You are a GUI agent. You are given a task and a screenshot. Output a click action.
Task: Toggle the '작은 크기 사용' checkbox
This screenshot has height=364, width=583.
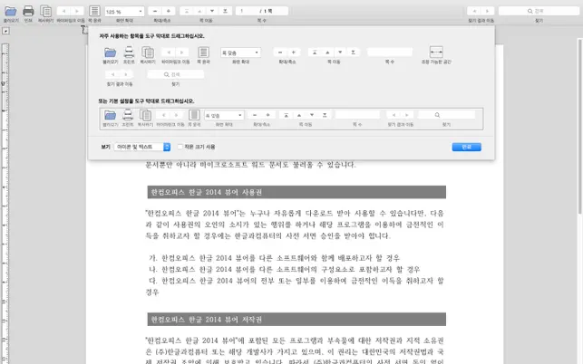[x=181, y=147]
